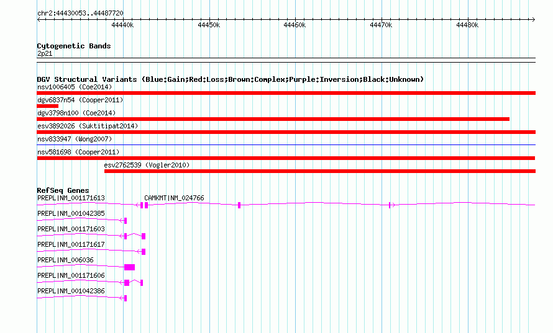The width and height of the screenshot is (553, 333).
Task: Click the red bar under nsv1006405
Action: tap(286, 93)
